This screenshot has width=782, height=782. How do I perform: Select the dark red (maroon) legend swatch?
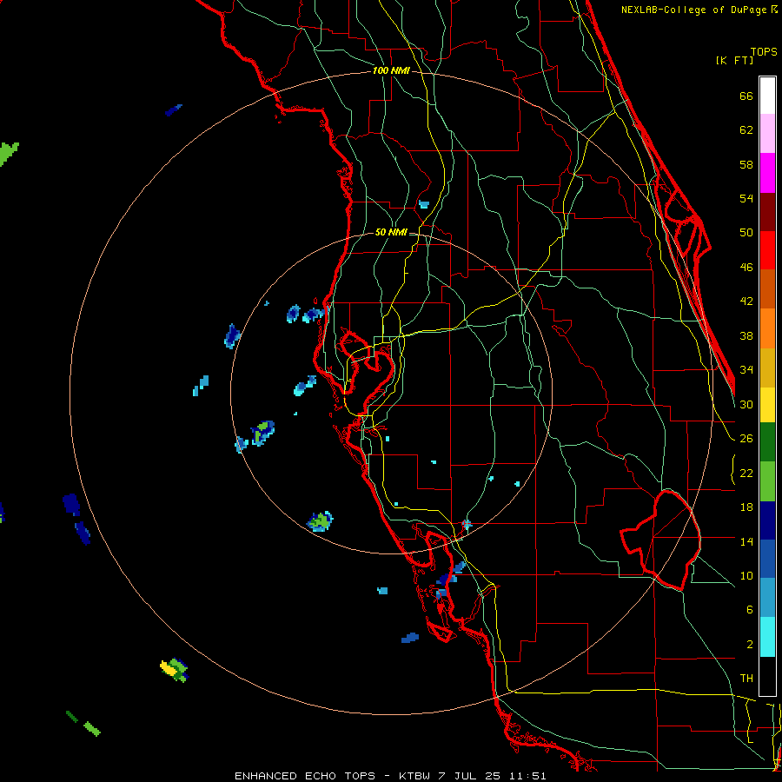coord(767,212)
